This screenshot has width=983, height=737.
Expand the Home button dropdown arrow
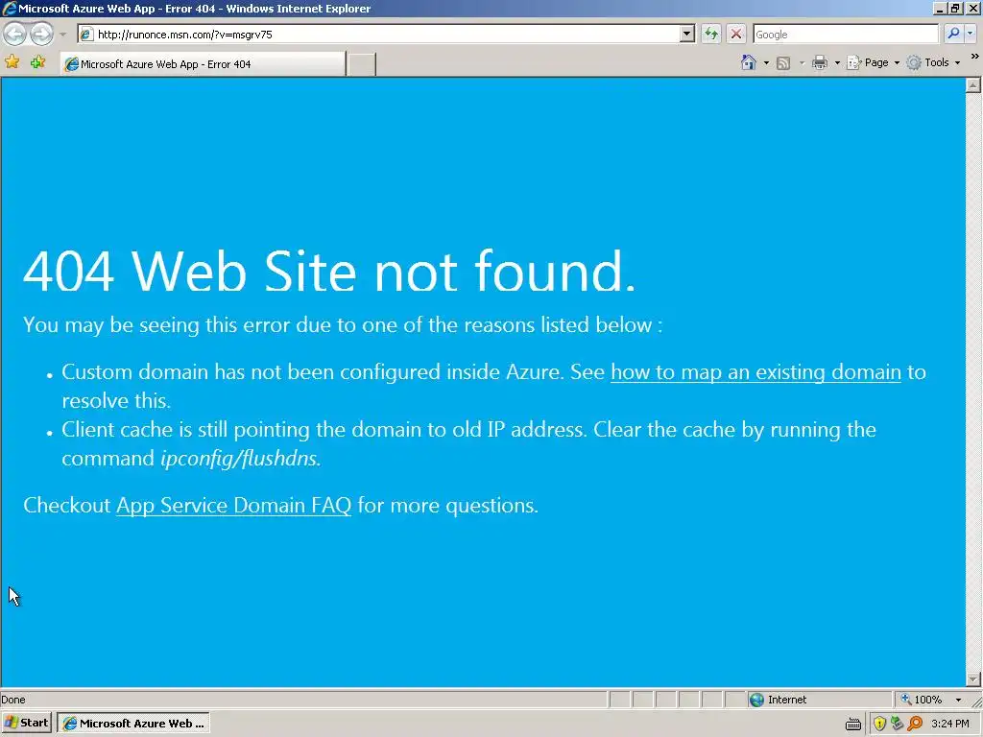(x=766, y=63)
